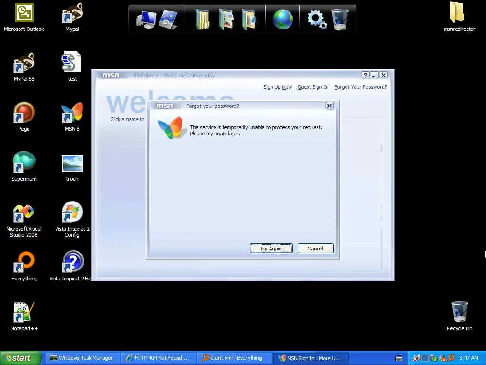
Task: Click the system clock showing 3:47 AM
Action: 468,358
